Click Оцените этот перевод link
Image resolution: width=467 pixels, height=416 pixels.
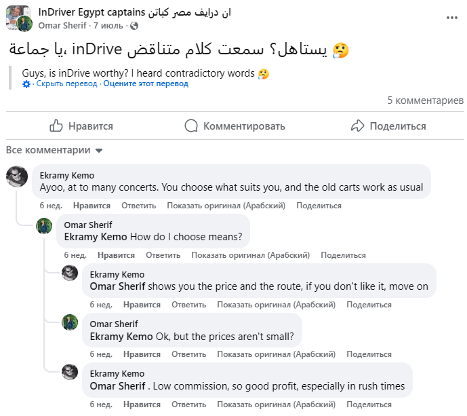pyautogui.click(x=146, y=83)
